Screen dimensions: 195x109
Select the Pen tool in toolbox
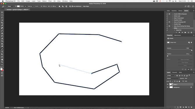pos(2,49)
